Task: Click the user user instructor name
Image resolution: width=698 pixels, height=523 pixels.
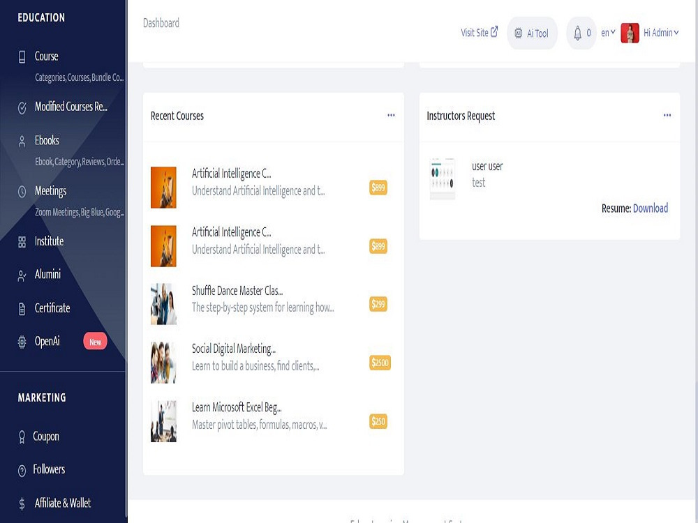Action: (487, 167)
